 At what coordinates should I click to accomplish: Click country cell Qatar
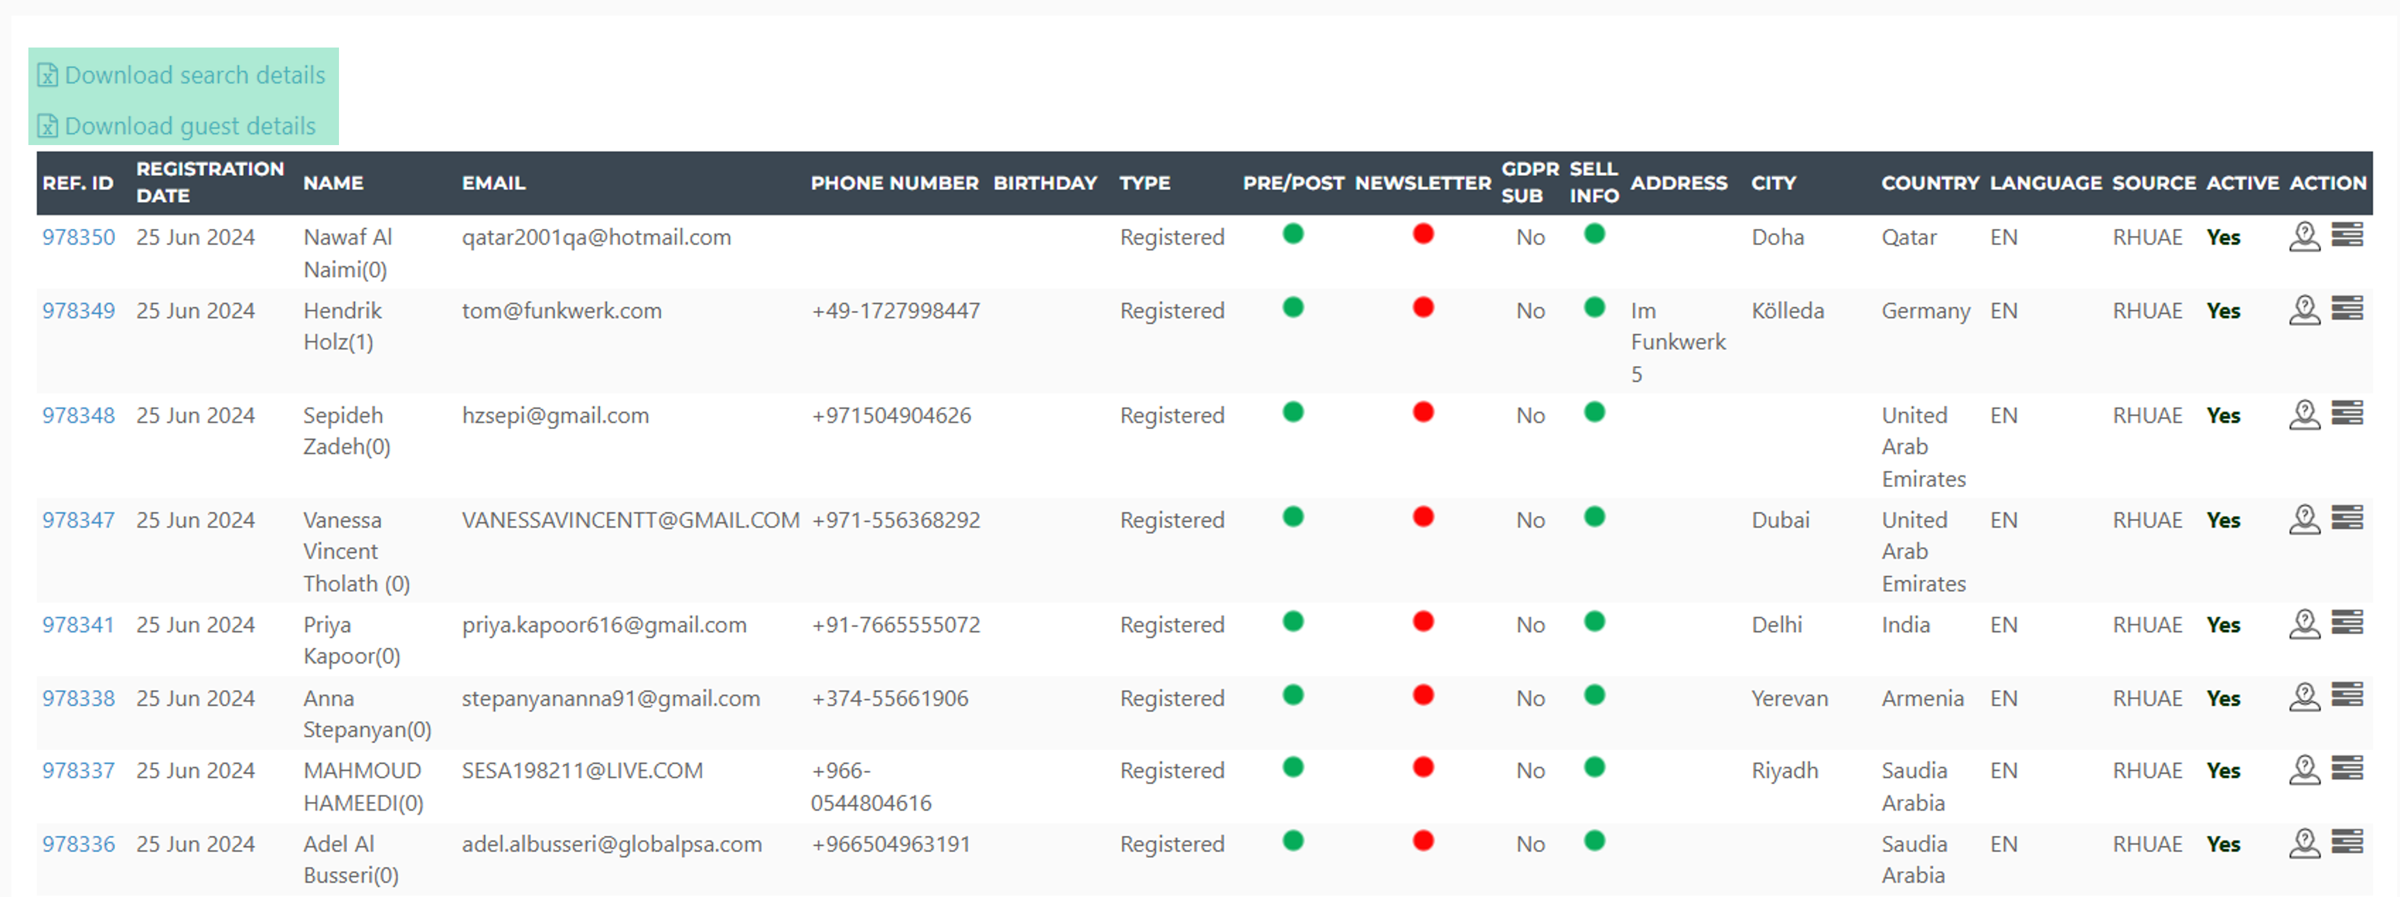(x=1908, y=238)
